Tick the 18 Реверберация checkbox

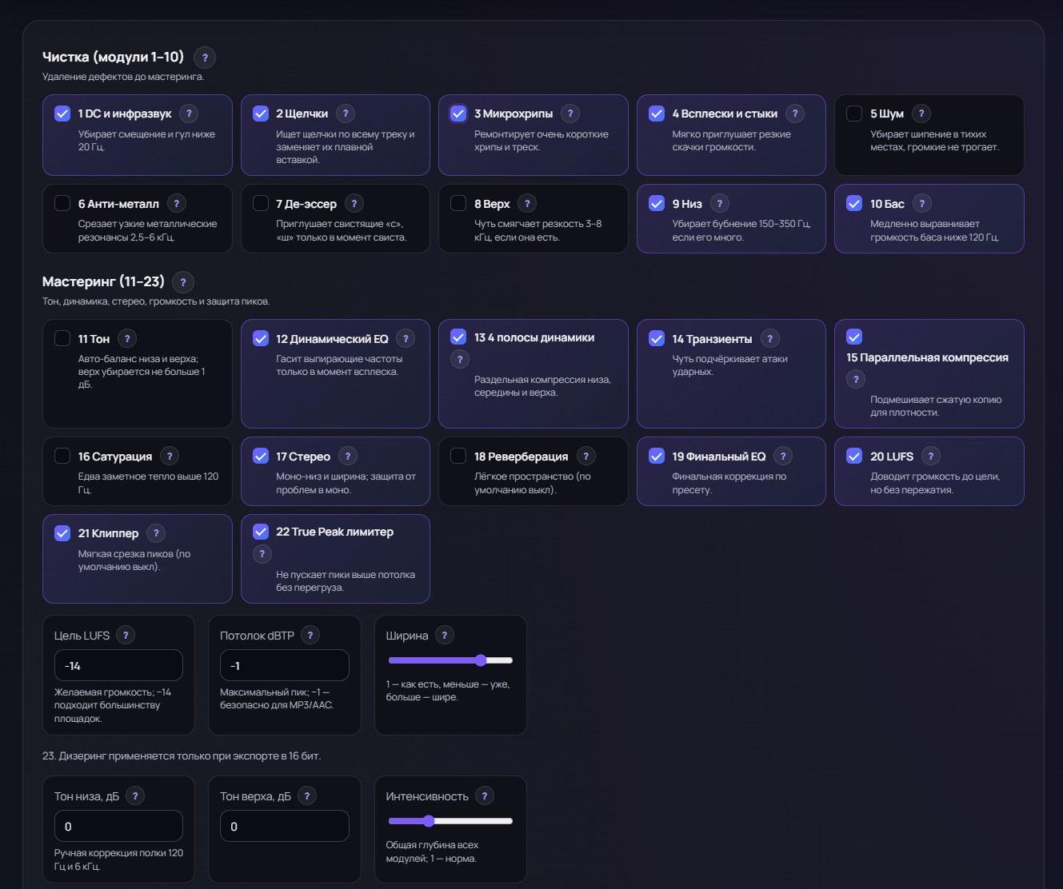[458, 456]
